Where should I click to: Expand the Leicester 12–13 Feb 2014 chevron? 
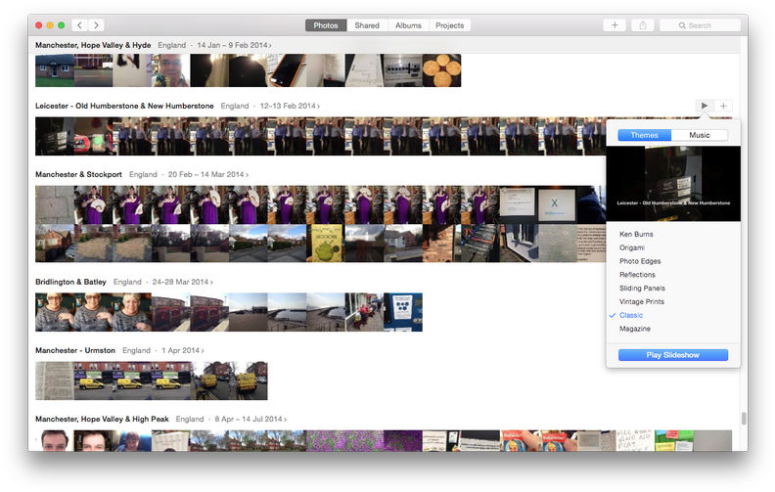click(318, 107)
